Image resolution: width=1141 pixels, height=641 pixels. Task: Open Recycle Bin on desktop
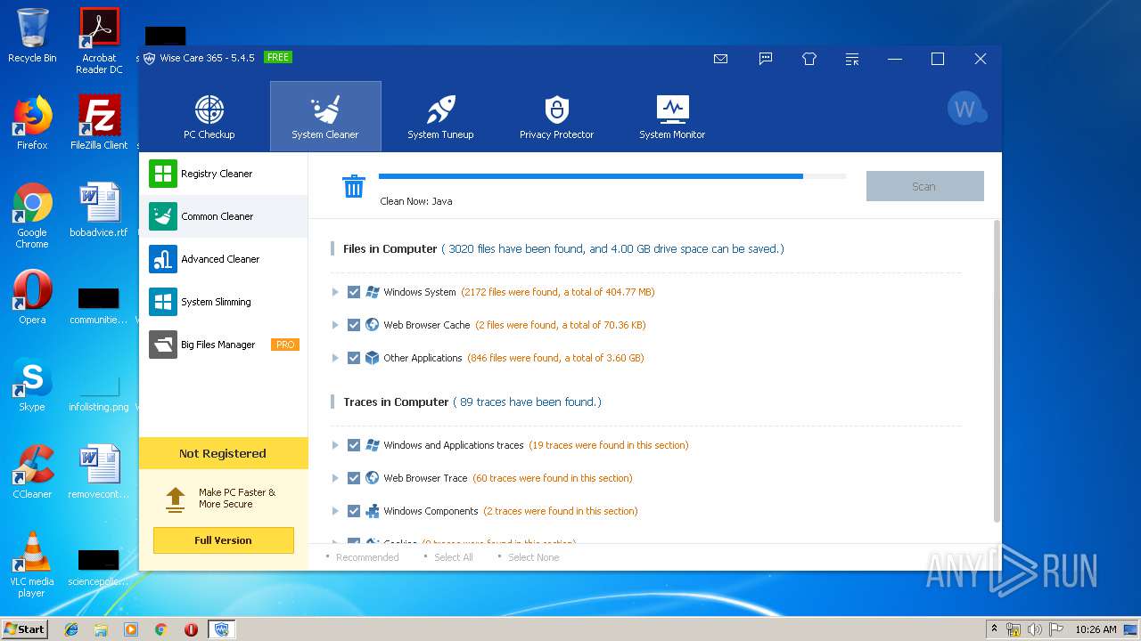pos(32,37)
